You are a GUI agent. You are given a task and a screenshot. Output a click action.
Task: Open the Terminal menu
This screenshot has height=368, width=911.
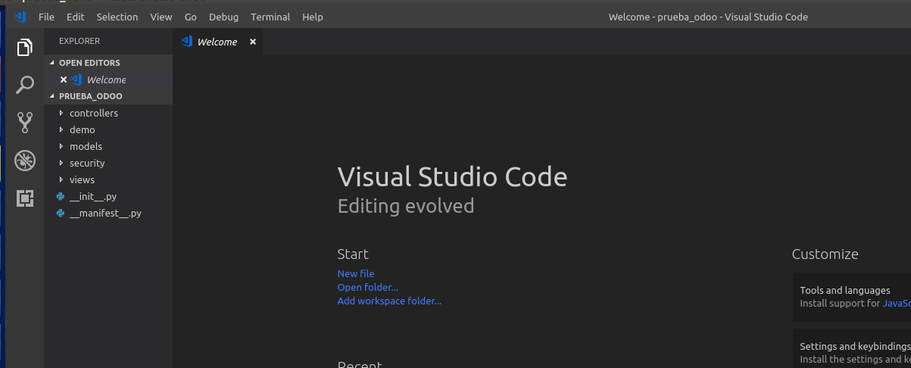click(x=270, y=17)
